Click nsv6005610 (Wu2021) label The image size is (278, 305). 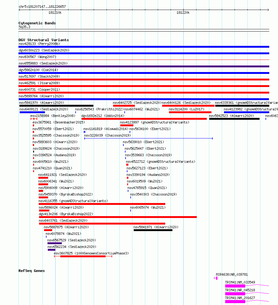tap(51, 162)
